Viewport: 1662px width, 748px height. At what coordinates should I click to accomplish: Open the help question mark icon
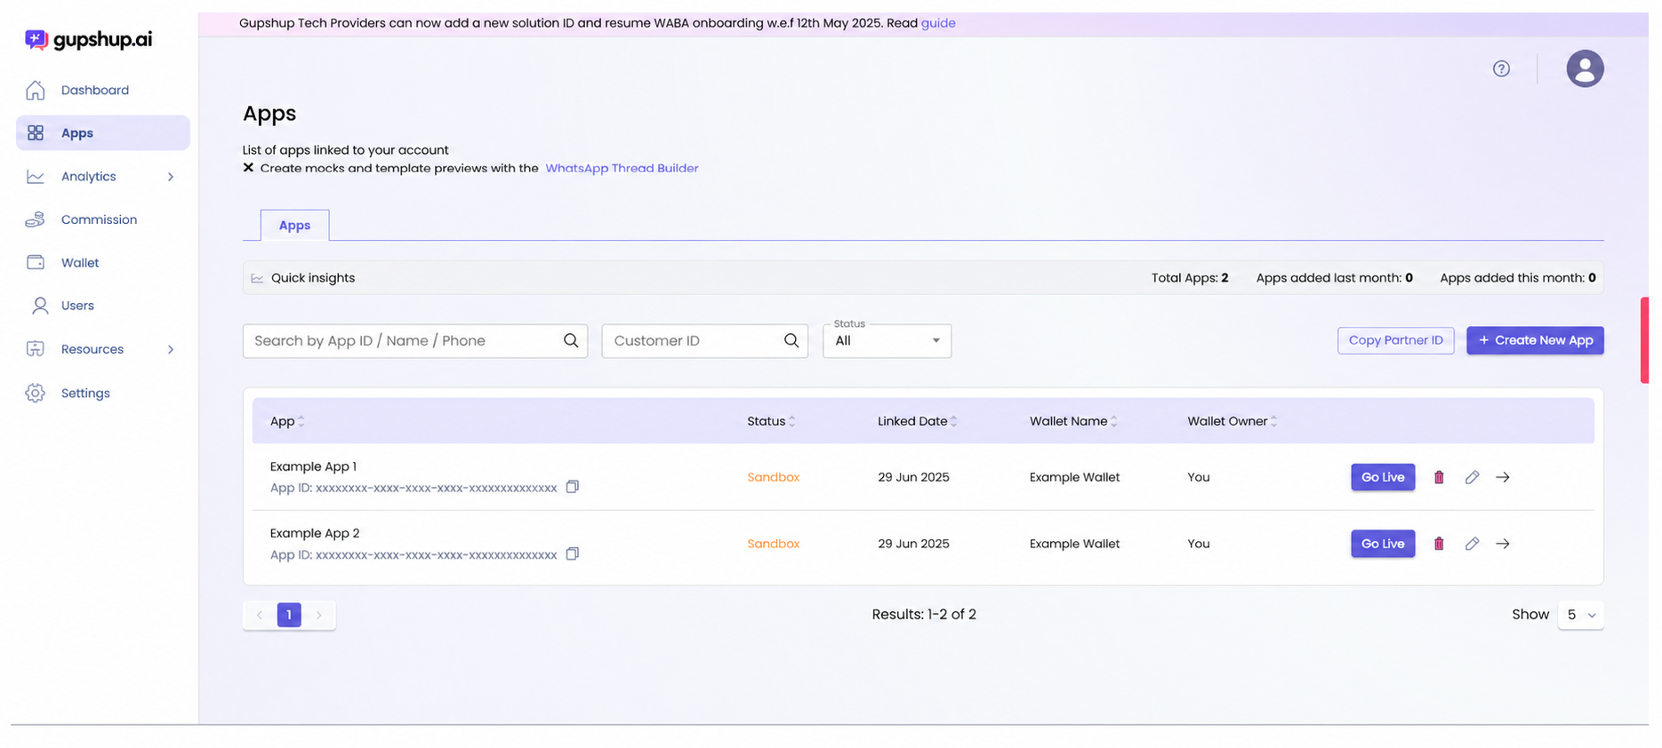pyautogui.click(x=1501, y=68)
